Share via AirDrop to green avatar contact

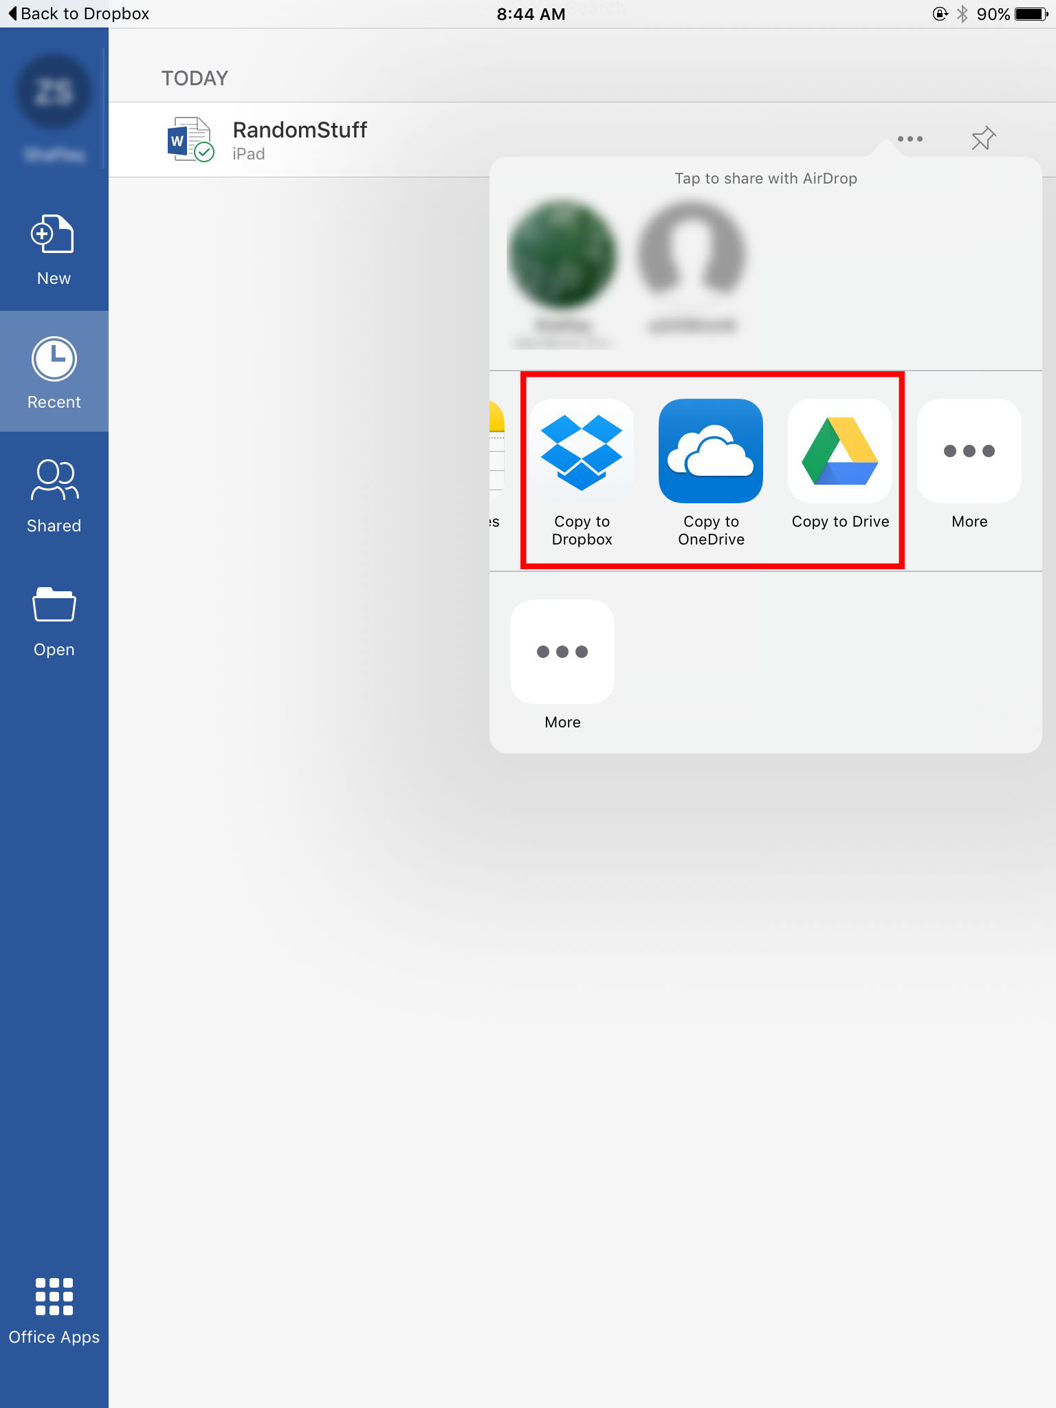tap(562, 254)
